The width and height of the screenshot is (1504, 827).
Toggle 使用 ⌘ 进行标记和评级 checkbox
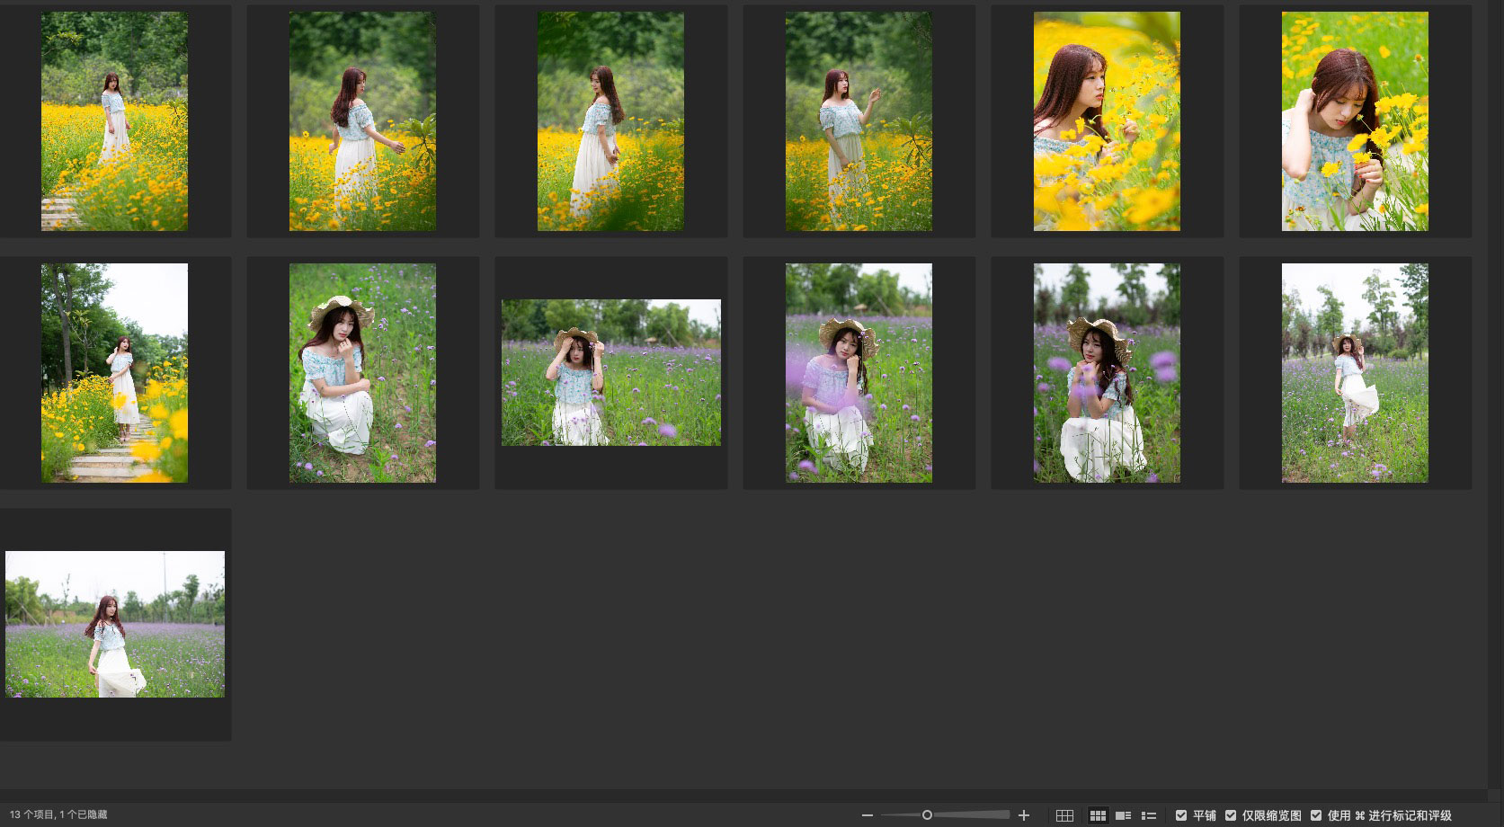coord(1316,815)
